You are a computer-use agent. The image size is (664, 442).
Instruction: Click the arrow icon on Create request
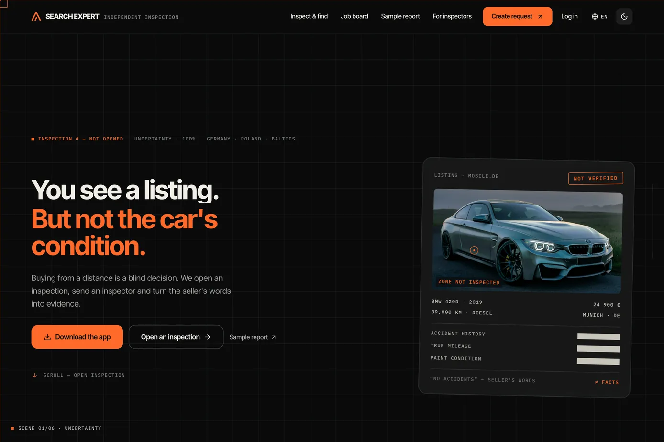click(x=540, y=17)
